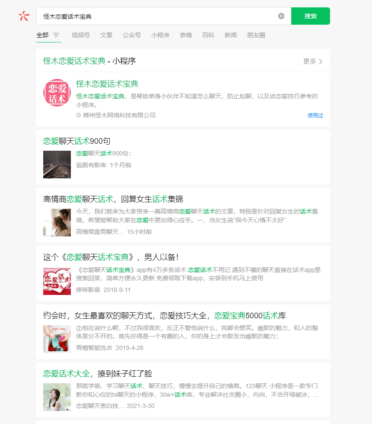Click date 2021-3-30
This screenshot has width=372, height=424.
[141, 406]
